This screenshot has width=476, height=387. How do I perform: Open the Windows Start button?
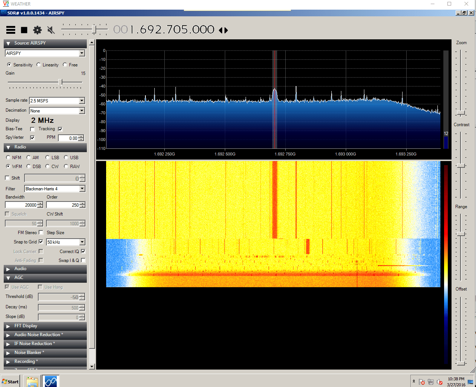pyautogui.click(x=10, y=381)
